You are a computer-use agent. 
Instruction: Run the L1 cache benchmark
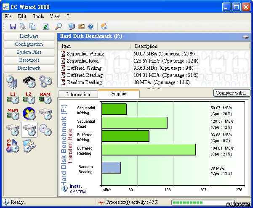(x=13, y=98)
